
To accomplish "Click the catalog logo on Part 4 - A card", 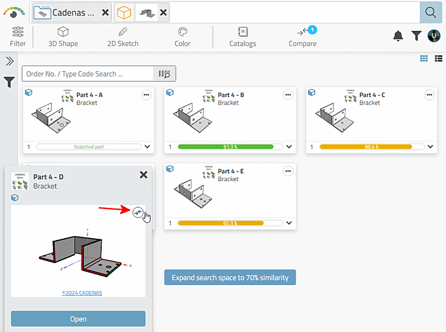I will (x=67, y=96).
